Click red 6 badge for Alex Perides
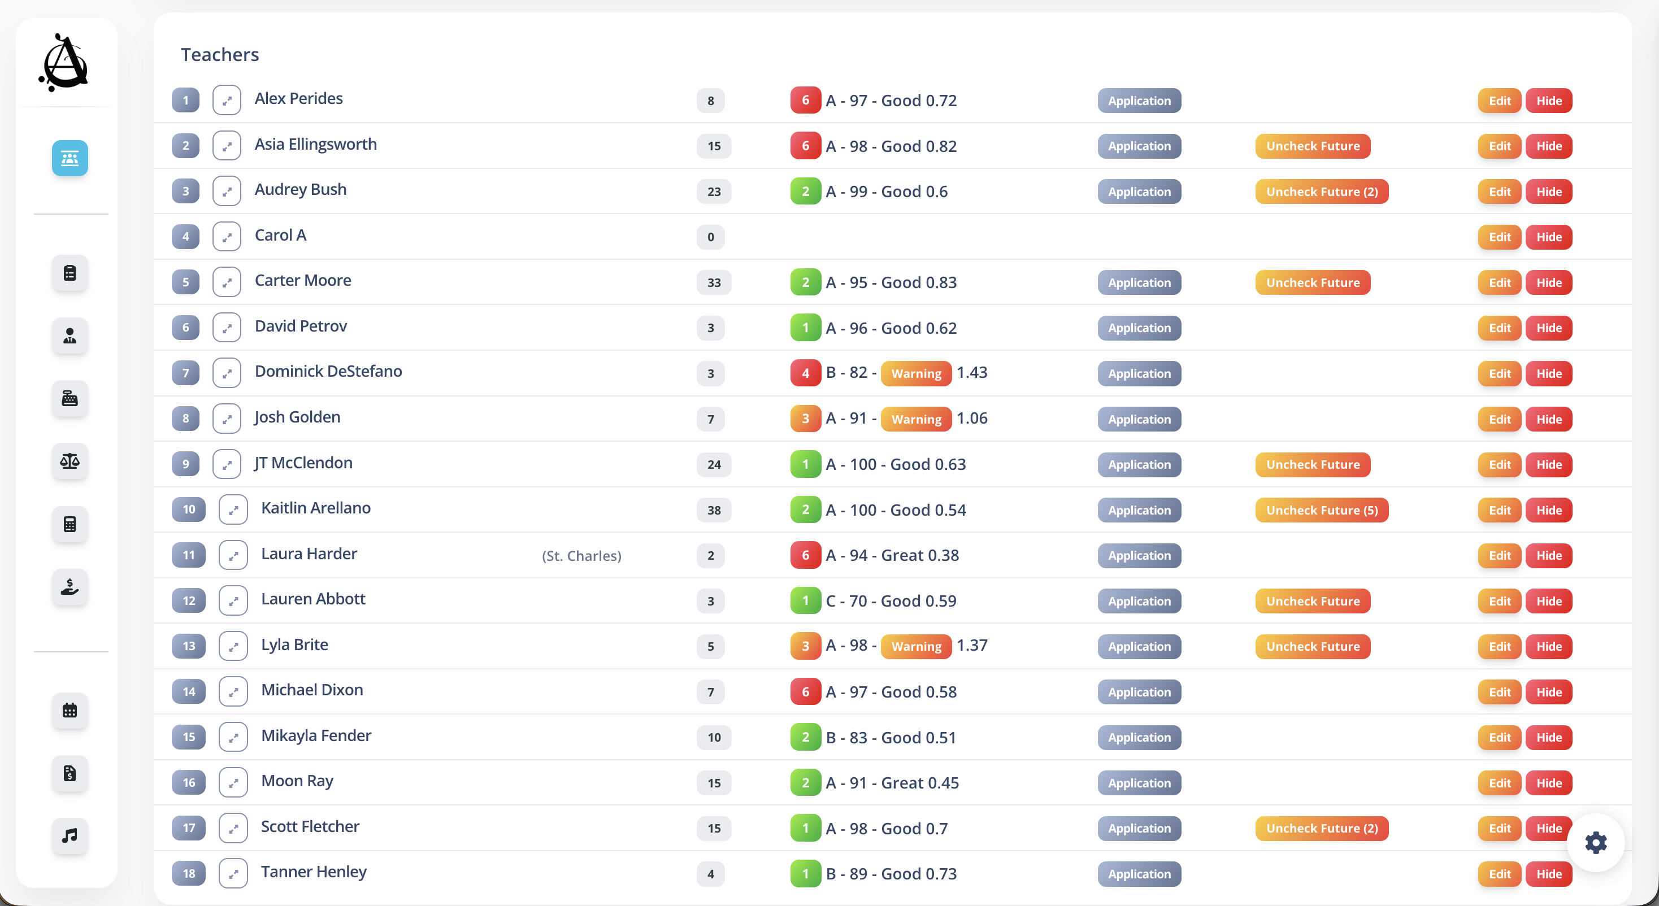1659x906 pixels. pos(805,101)
